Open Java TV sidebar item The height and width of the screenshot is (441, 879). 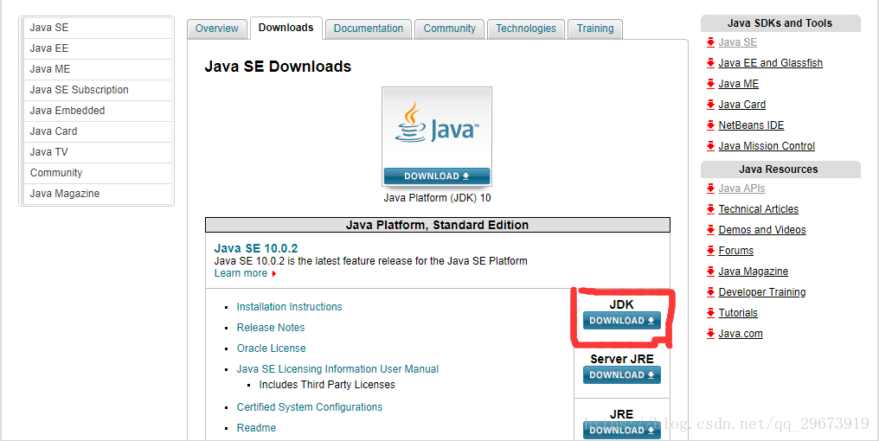96,152
